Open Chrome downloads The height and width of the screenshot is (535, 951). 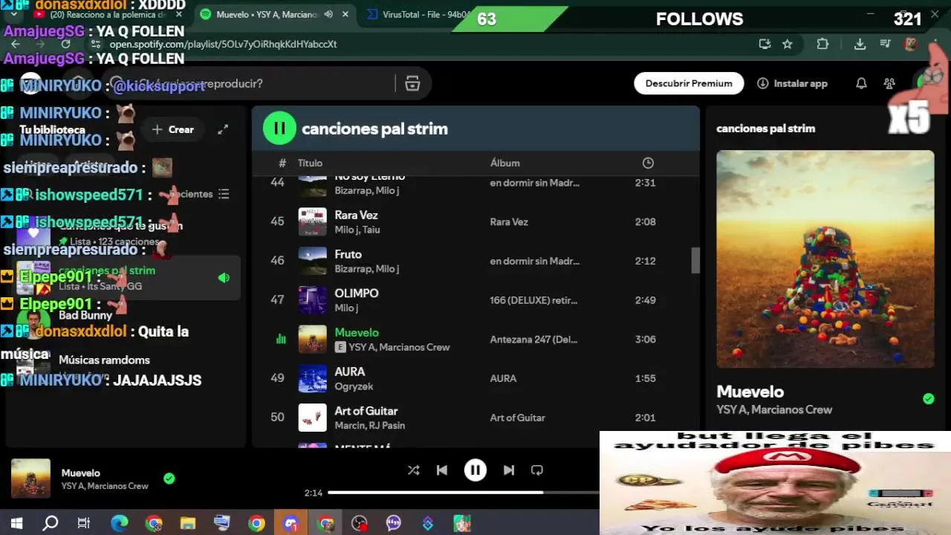coord(860,44)
